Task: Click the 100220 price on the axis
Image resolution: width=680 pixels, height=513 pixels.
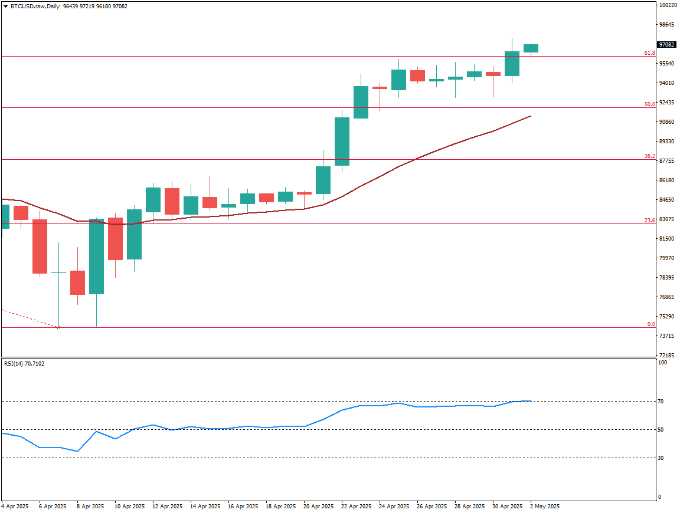Action: pos(668,5)
